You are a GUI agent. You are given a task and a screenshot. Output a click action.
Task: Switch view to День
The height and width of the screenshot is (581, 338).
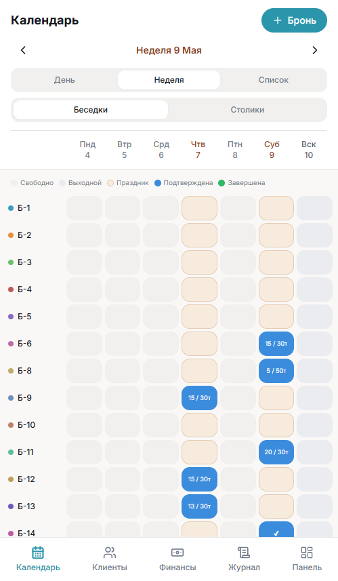click(x=64, y=80)
